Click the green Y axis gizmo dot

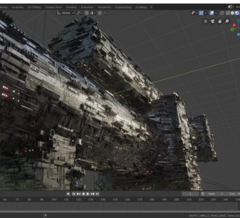click(232, 29)
